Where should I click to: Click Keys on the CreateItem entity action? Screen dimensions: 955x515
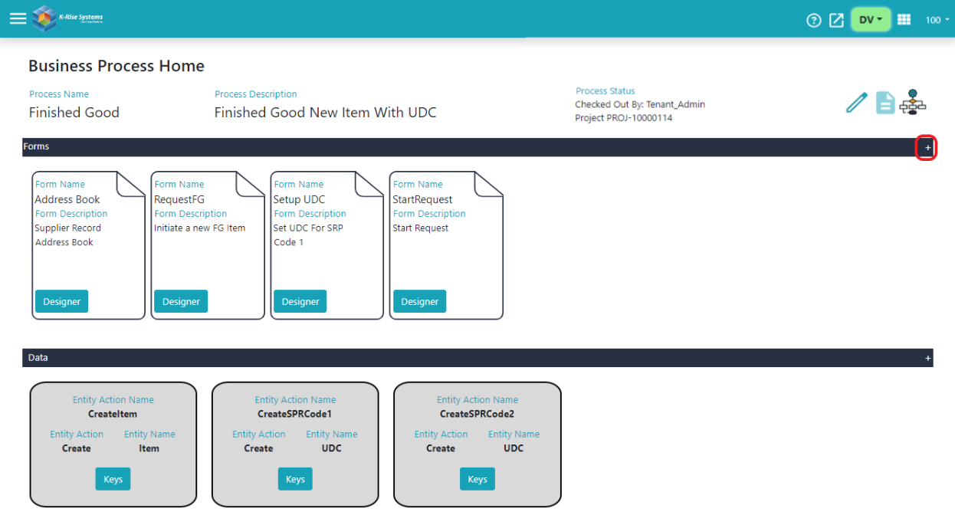click(x=113, y=478)
